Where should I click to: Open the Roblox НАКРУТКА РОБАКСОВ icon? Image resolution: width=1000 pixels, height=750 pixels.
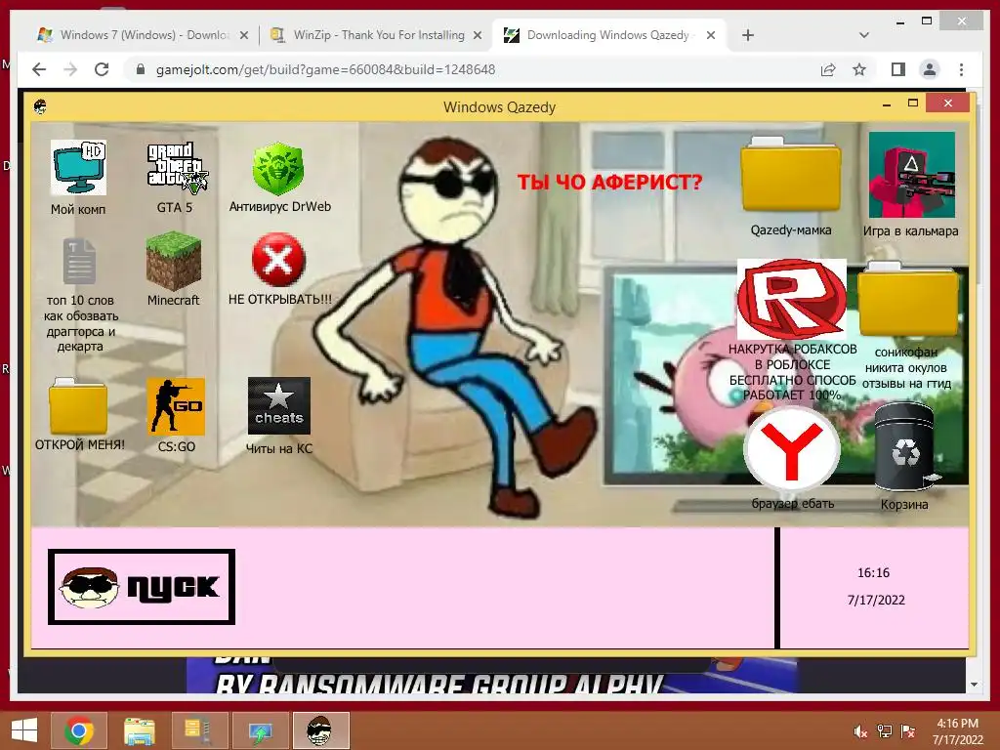pyautogui.click(x=791, y=299)
